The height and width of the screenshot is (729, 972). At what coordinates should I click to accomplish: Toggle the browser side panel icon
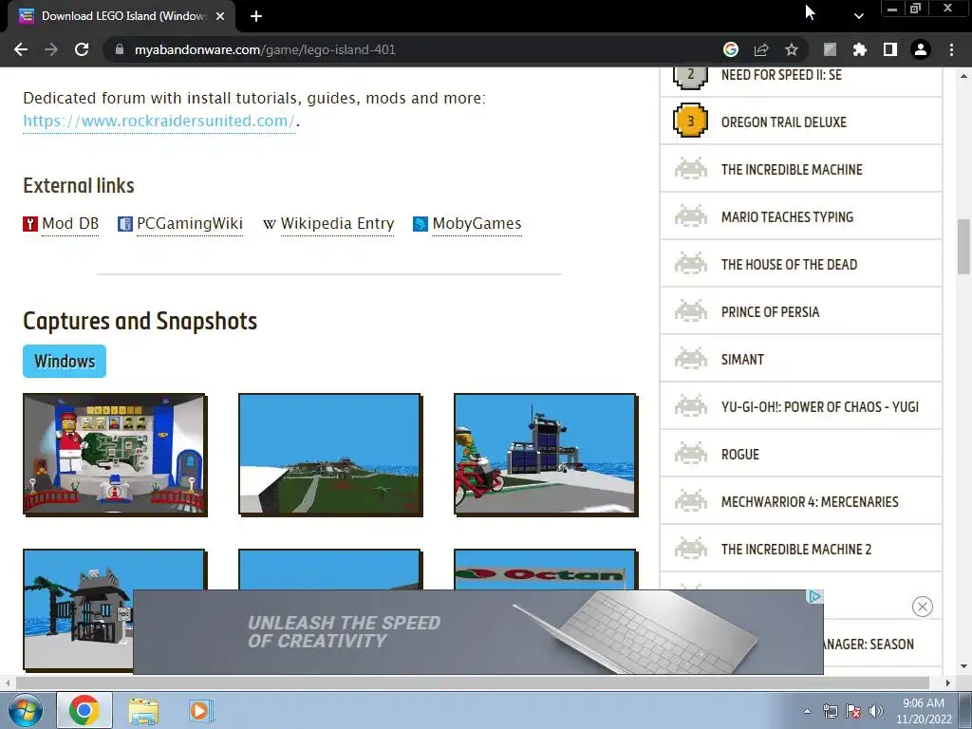[890, 49]
